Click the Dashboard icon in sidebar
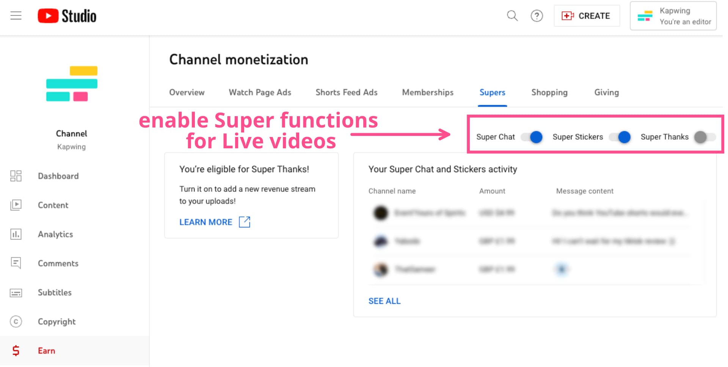Viewport: 728px width, 367px height. (16, 176)
